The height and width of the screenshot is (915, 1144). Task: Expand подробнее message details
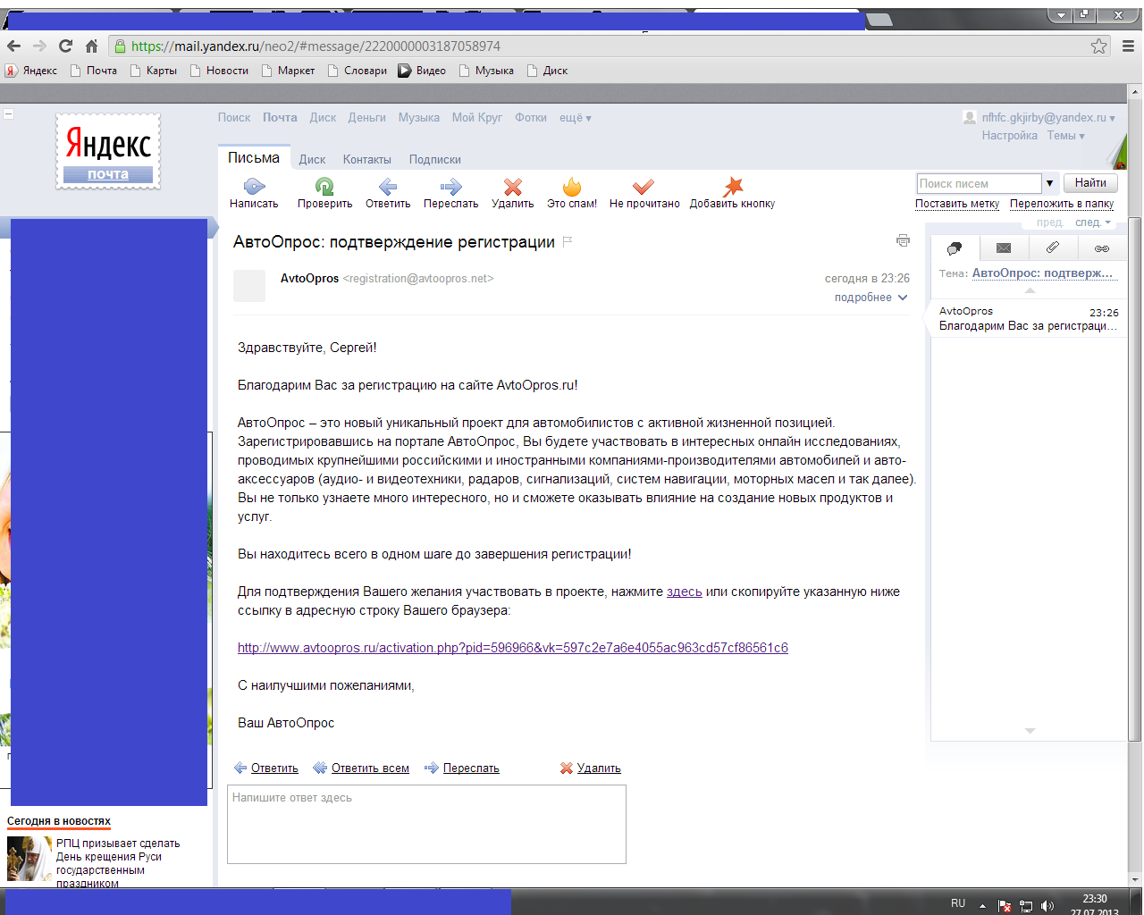tap(871, 298)
